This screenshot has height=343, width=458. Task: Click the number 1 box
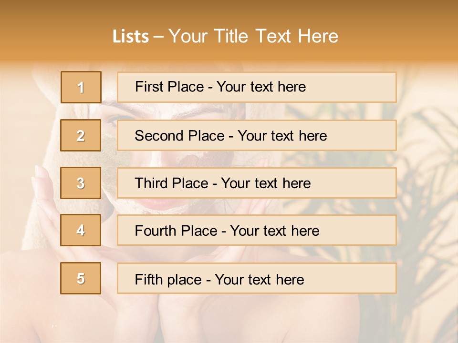pyautogui.click(x=81, y=87)
